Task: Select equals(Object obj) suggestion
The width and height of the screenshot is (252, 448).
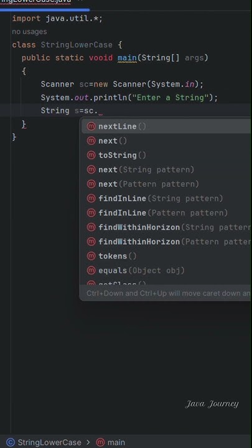Action: coord(166,270)
